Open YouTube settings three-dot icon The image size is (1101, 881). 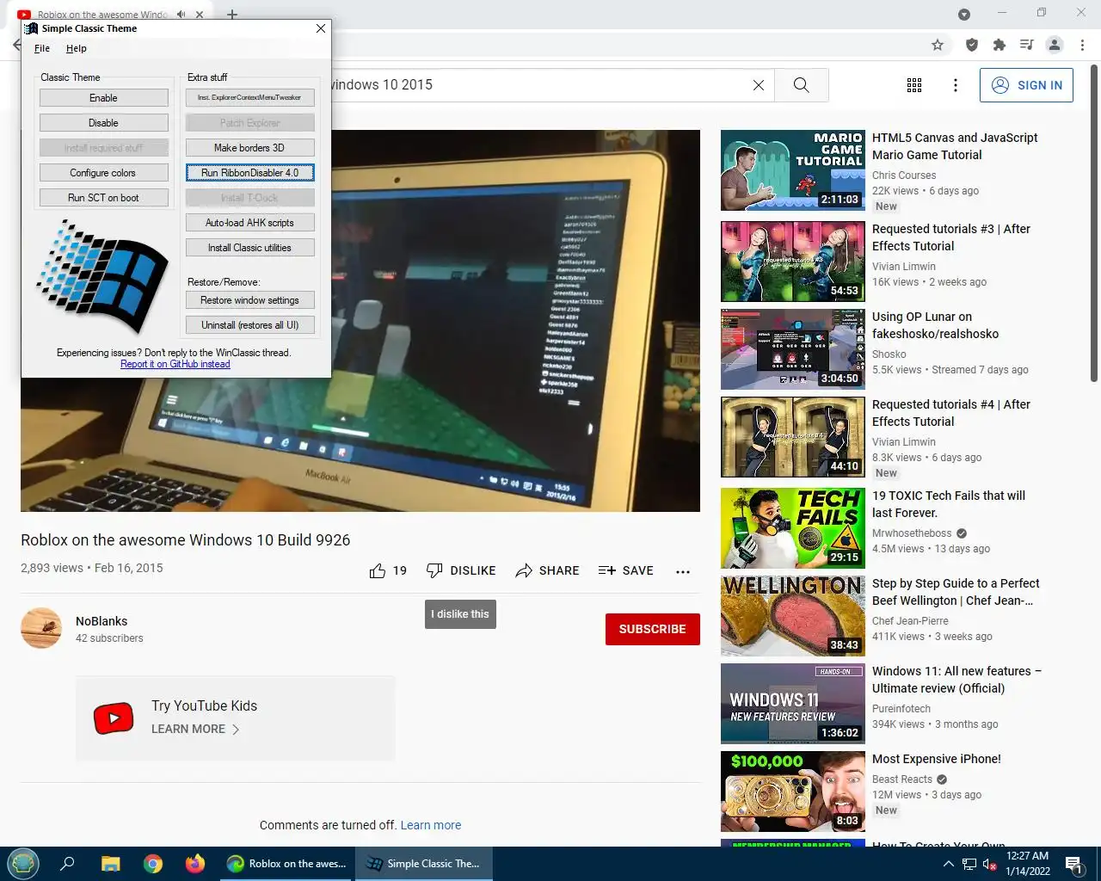(956, 85)
